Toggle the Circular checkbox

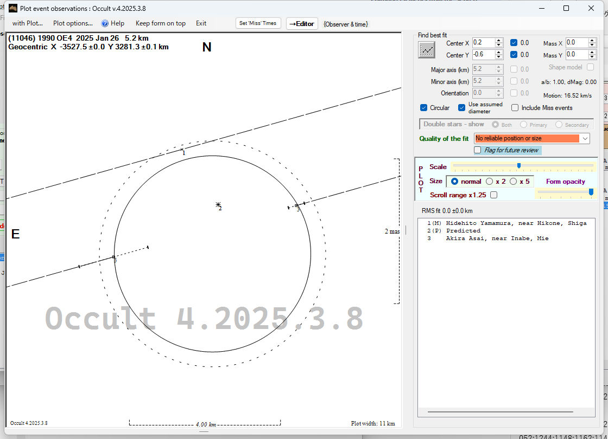(x=424, y=108)
